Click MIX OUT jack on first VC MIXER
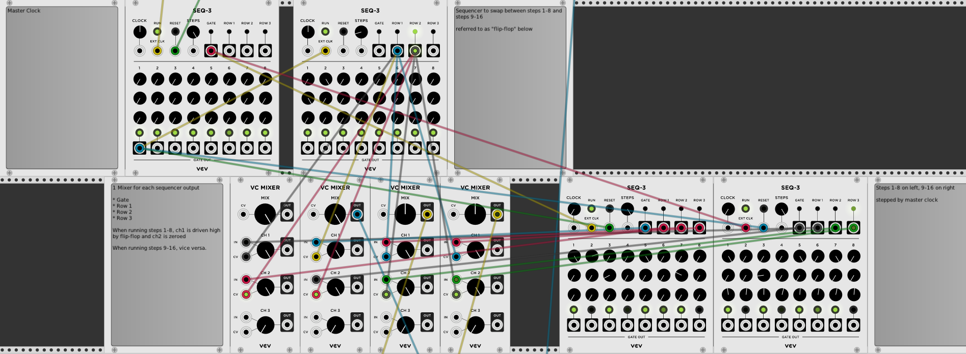Viewport: 966px width, 354px height. pyautogui.click(x=288, y=214)
